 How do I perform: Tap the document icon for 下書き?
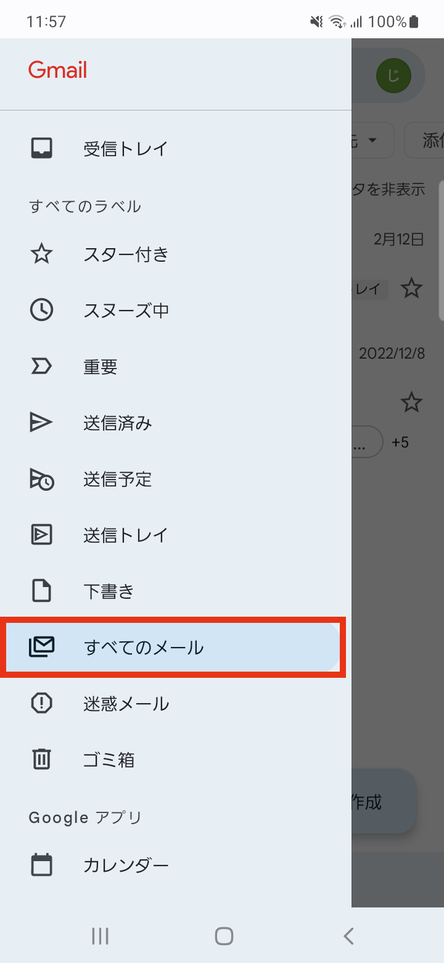click(41, 591)
